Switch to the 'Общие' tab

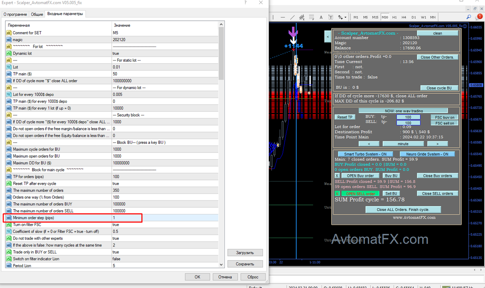[37, 14]
